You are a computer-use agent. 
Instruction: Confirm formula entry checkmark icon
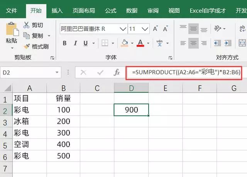(100, 72)
